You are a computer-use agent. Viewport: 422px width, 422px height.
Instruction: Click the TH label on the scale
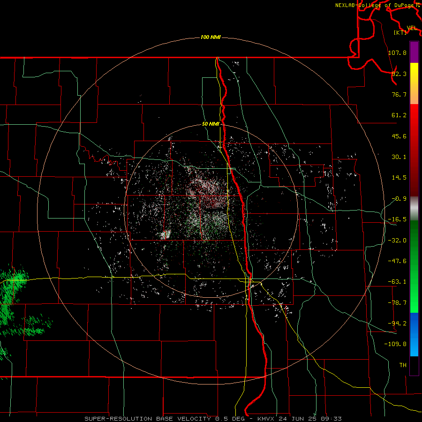[x=403, y=365]
